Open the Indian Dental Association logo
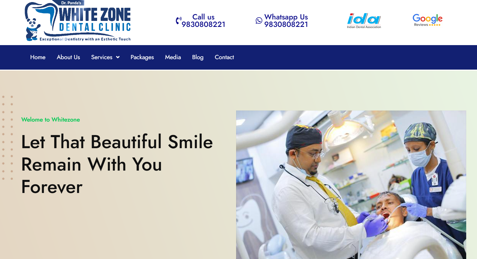 pyautogui.click(x=364, y=21)
